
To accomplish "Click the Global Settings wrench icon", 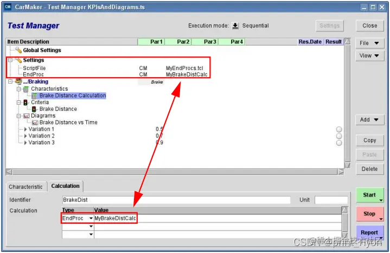I will [18, 50].
